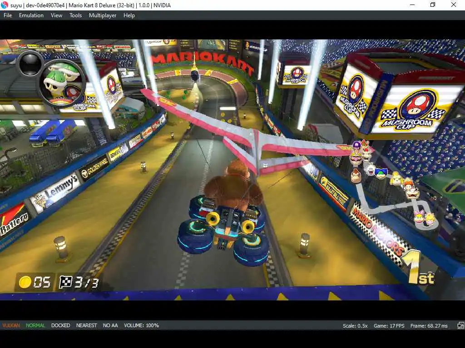Click the gold coin counter icon

pyautogui.click(x=25, y=282)
